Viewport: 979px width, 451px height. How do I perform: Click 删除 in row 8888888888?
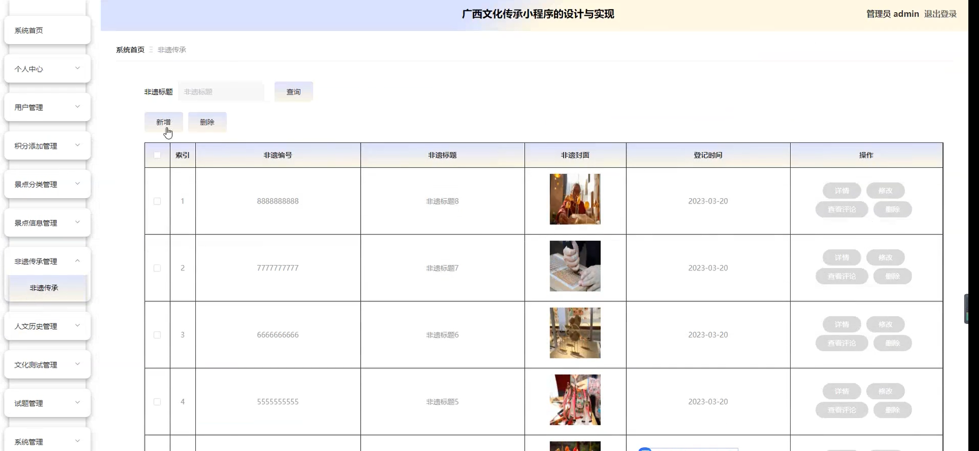point(892,209)
